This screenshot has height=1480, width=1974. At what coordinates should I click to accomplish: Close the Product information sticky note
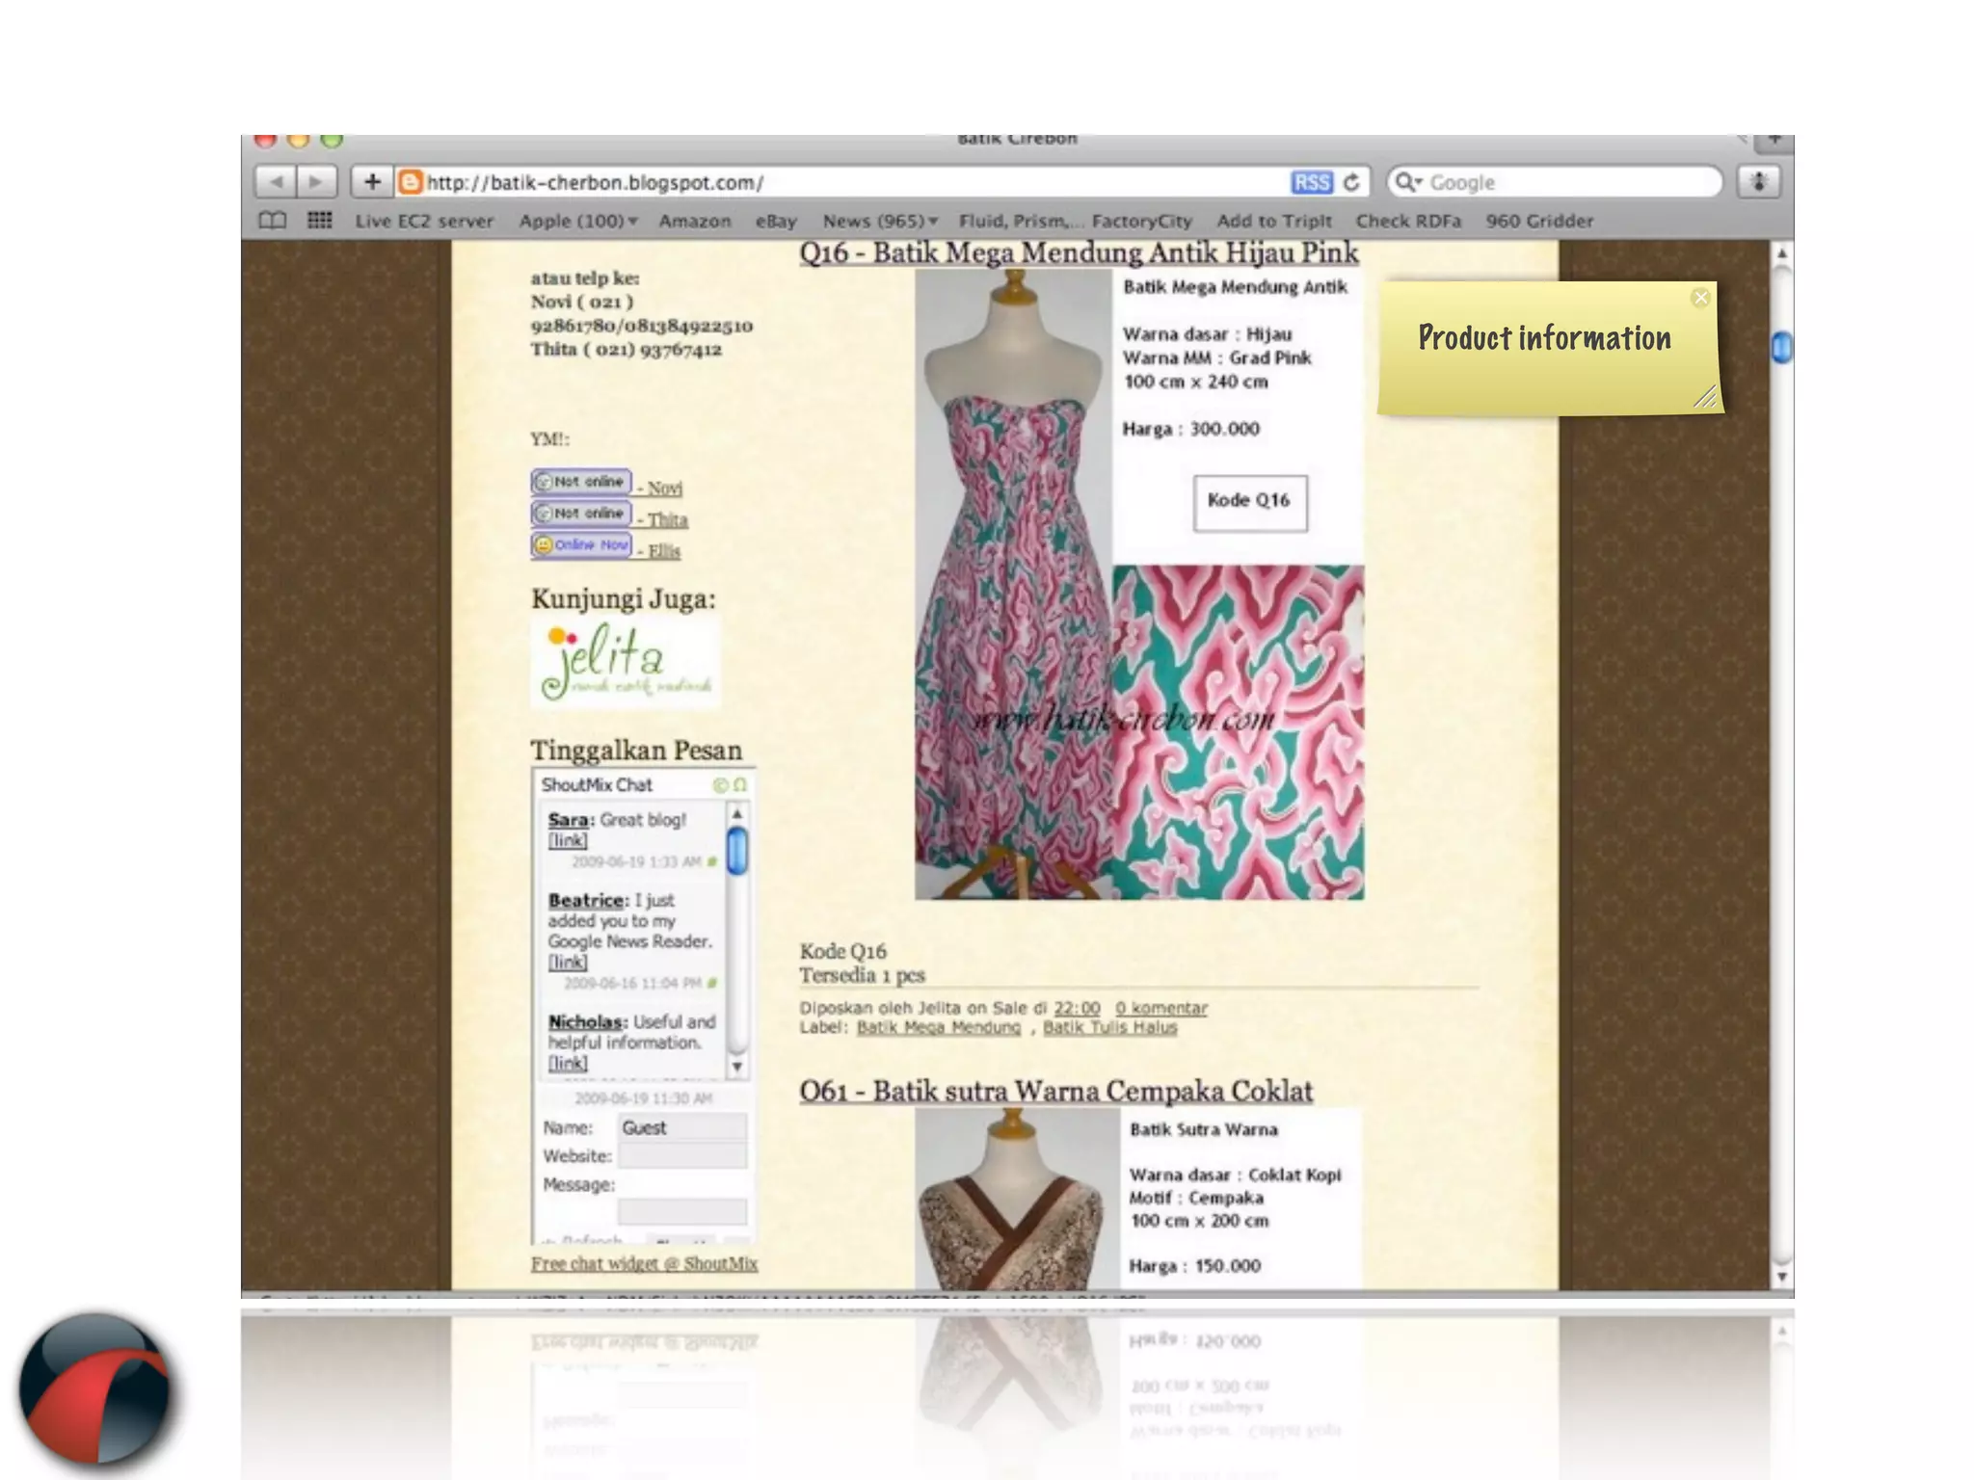coord(1701,298)
